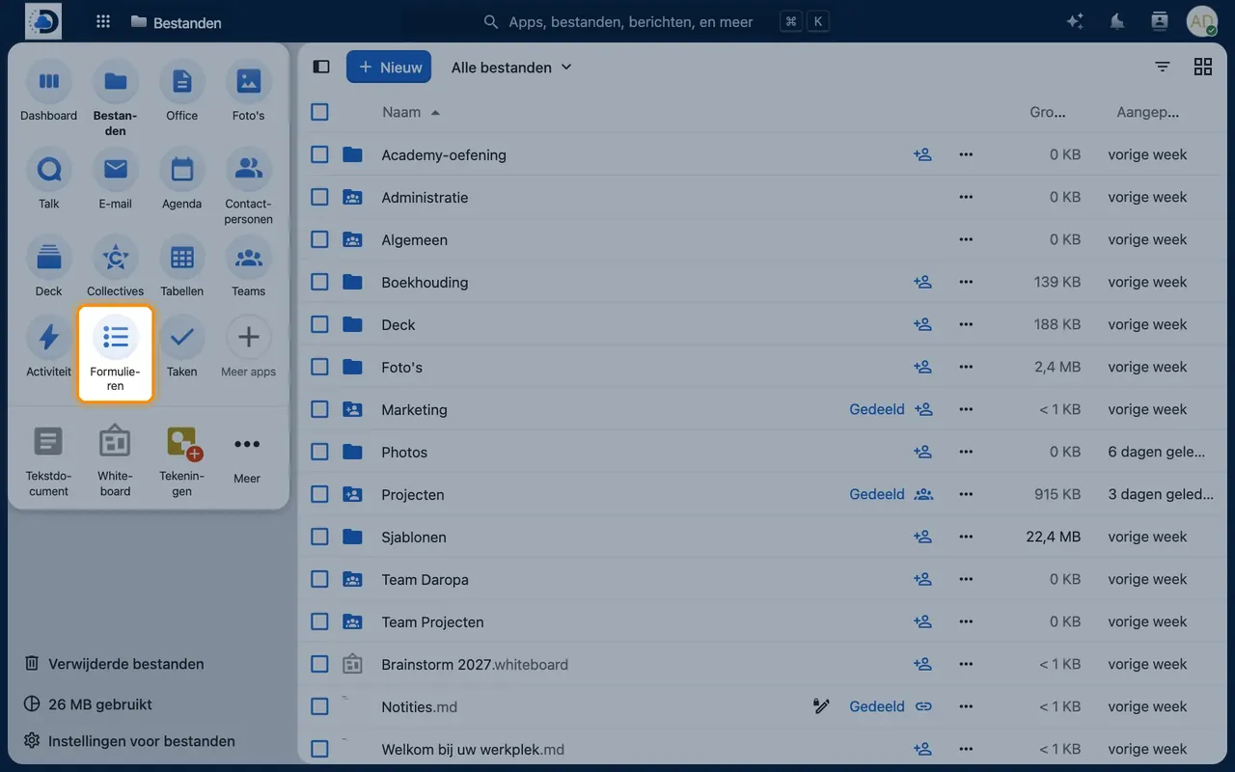Create a new Tekstdocument
Image resolution: width=1235 pixels, height=772 pixels.
pyautogui.click(x=48, y=459)
